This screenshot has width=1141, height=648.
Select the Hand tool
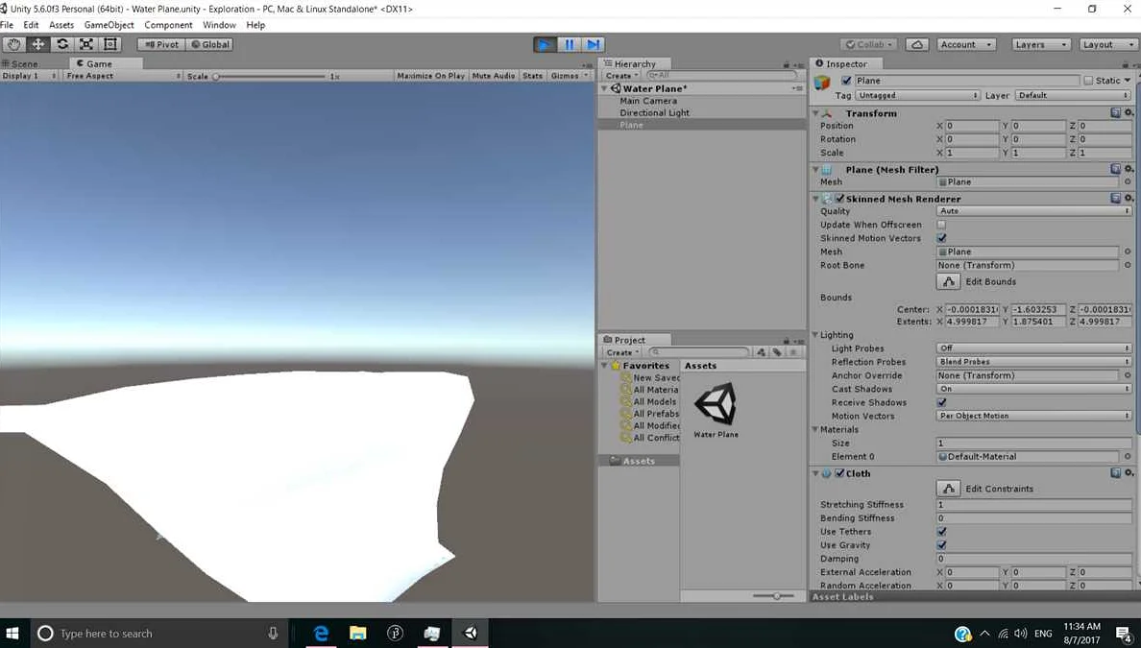(x=13, y=44)
